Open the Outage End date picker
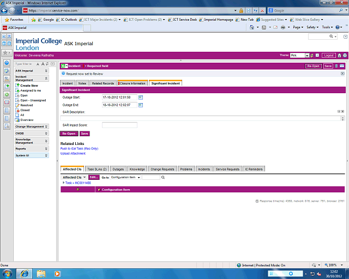 140,105
